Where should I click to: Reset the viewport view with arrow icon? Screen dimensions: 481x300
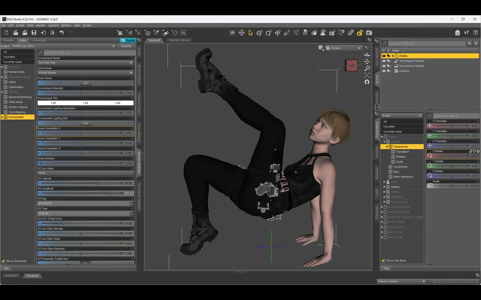(367, 82)
